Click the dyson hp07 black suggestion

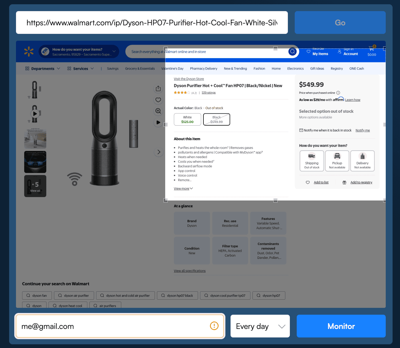pyautogui.click(x=177, y=296)
